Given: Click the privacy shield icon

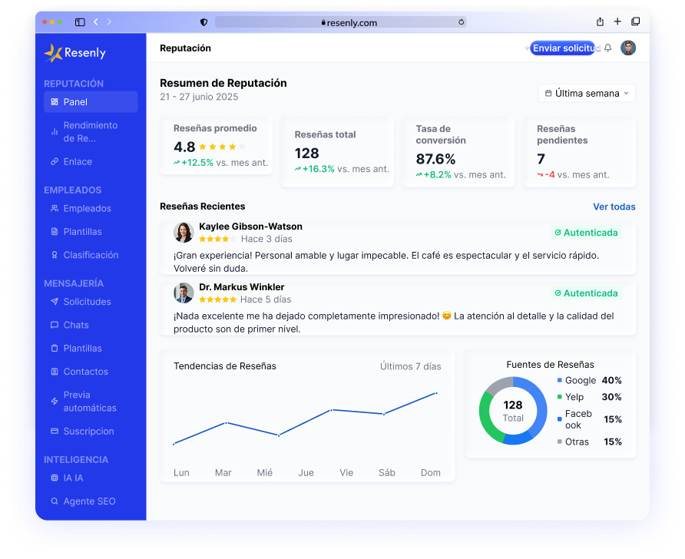Looking at the screenshot, I should [x=204, y=22].
